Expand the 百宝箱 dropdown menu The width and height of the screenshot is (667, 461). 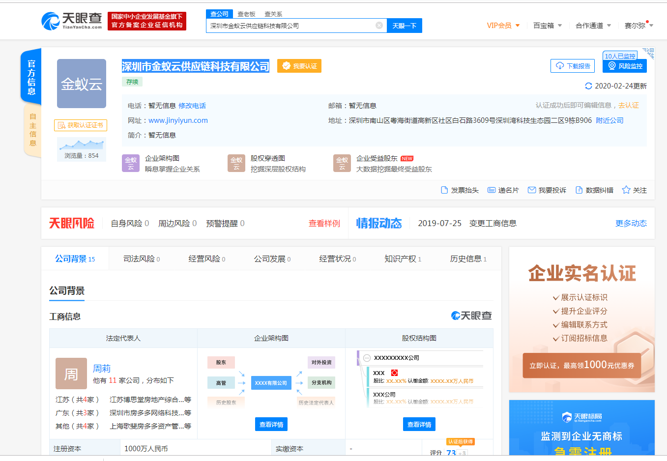[x=545, y=26]
